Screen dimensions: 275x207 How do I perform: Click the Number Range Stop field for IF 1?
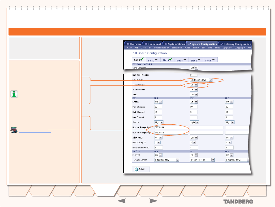click(x=171, y=133)
